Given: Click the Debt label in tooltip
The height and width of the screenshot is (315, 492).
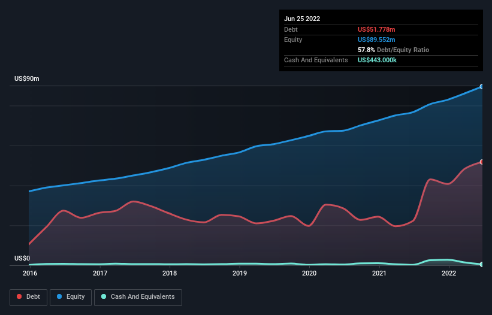Looking at the screenshot, I should (291, 29).
